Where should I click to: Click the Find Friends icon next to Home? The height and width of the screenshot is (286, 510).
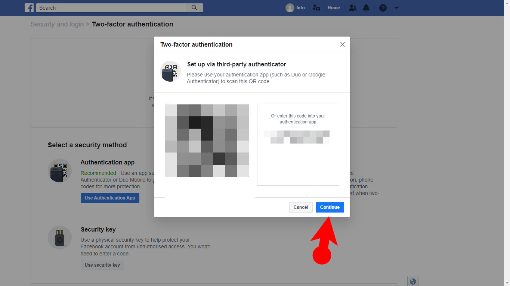pyautogui.click(x=316, y=8)
